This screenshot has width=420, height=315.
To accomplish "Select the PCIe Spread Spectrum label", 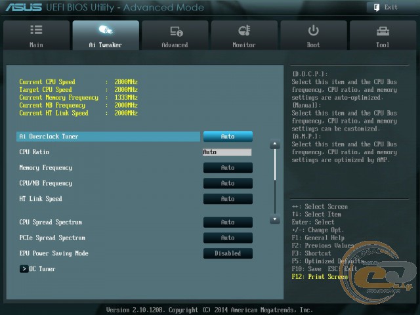I will pyautogui.click(x=52, y=238).
